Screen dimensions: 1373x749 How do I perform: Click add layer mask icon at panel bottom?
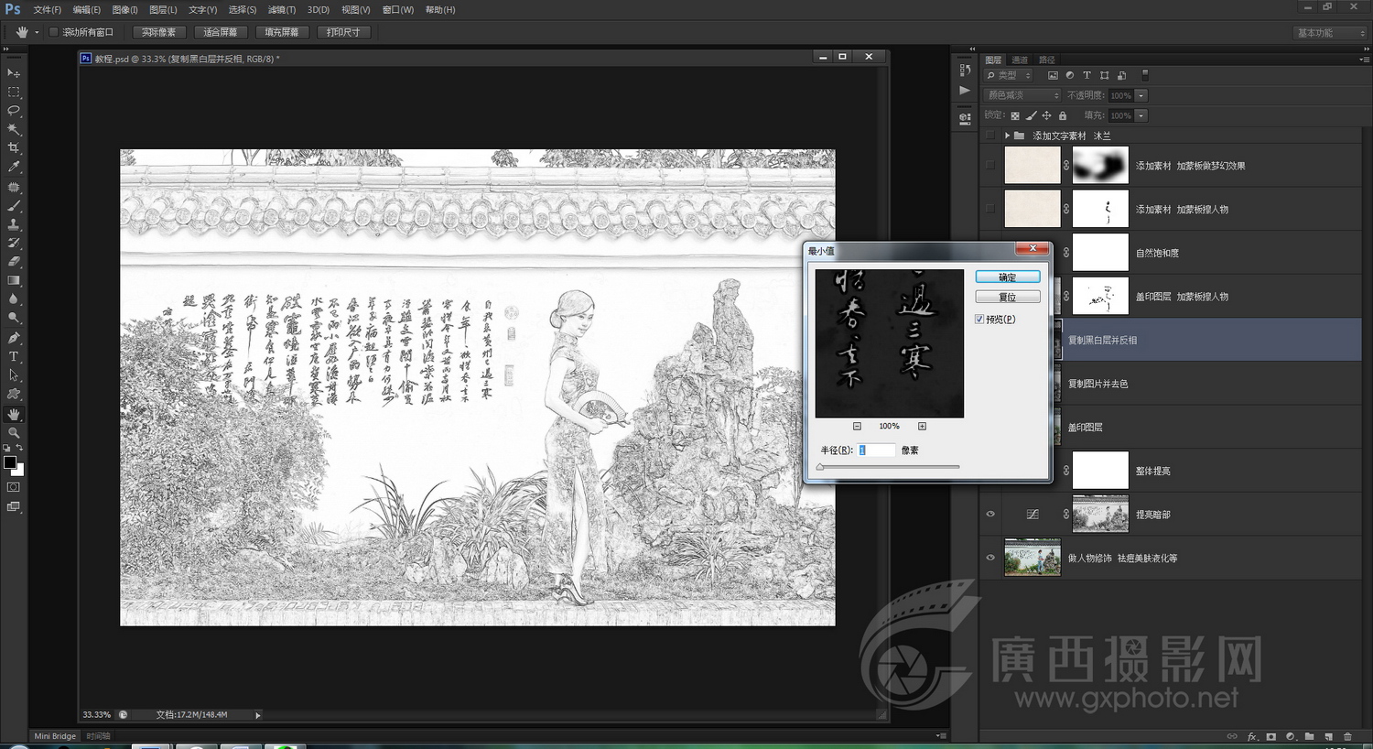[x=1271, y=736]
